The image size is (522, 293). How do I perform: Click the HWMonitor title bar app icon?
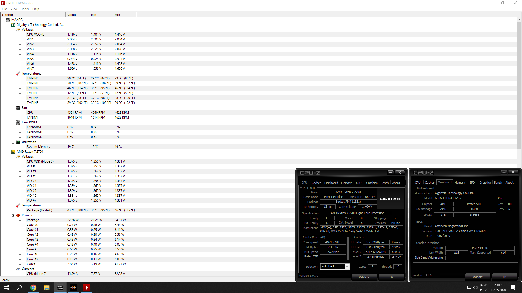pyautogui.click(x=3, y=3)
